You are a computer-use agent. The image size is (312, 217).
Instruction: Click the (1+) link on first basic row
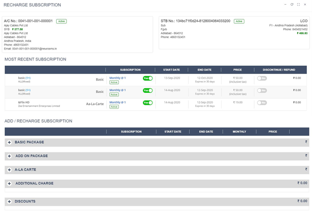pyautogui.click(x=28, y=78)
